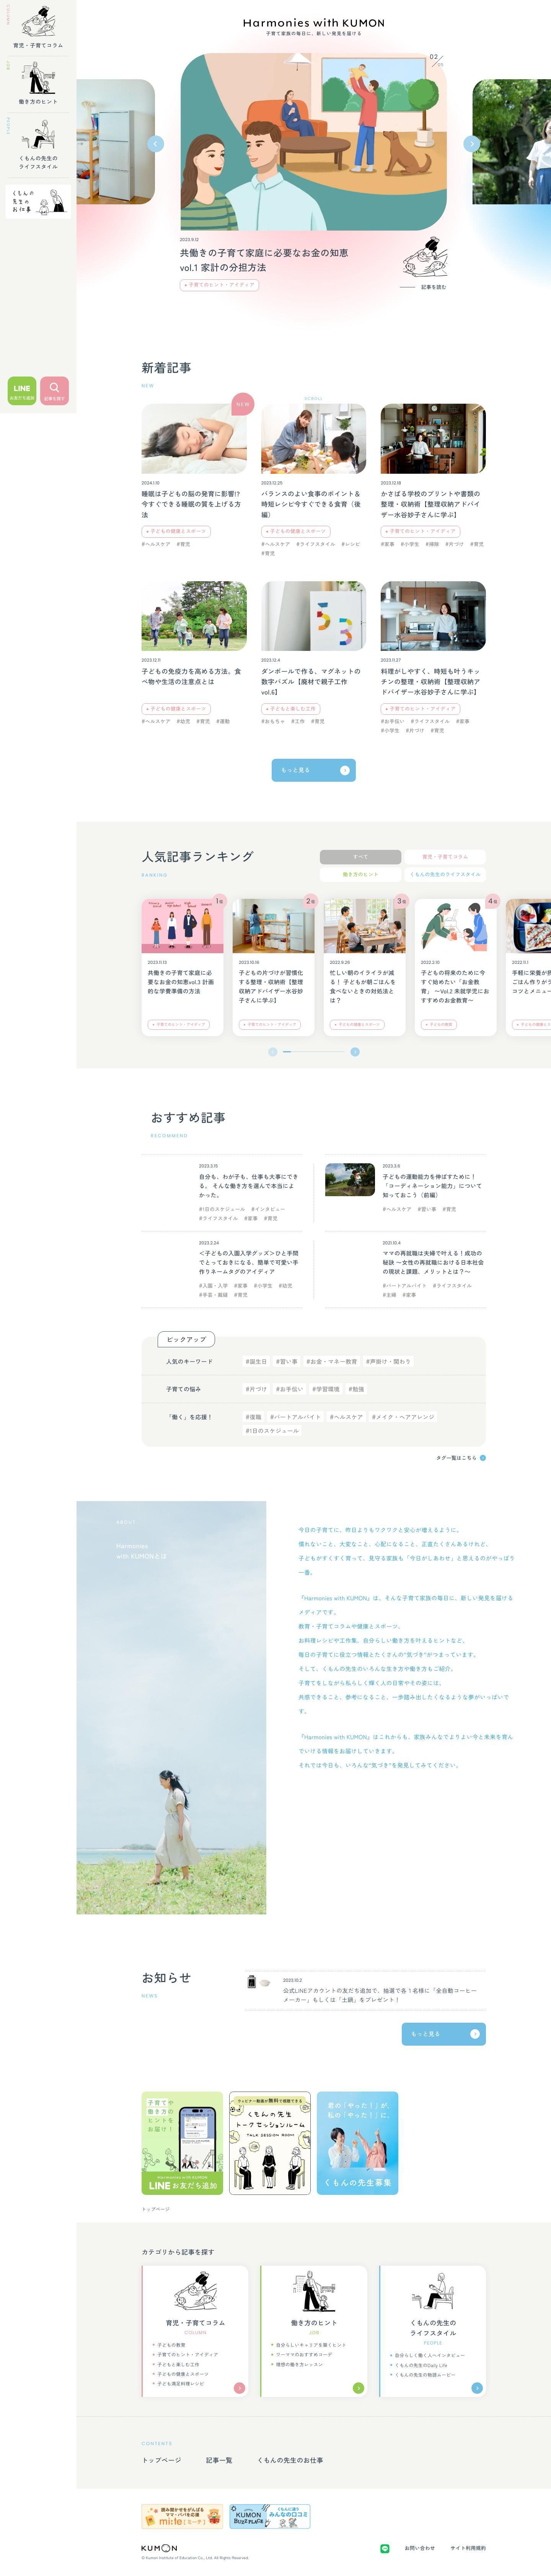Go back with hero carousel left arrow

[x=155, y=144]
